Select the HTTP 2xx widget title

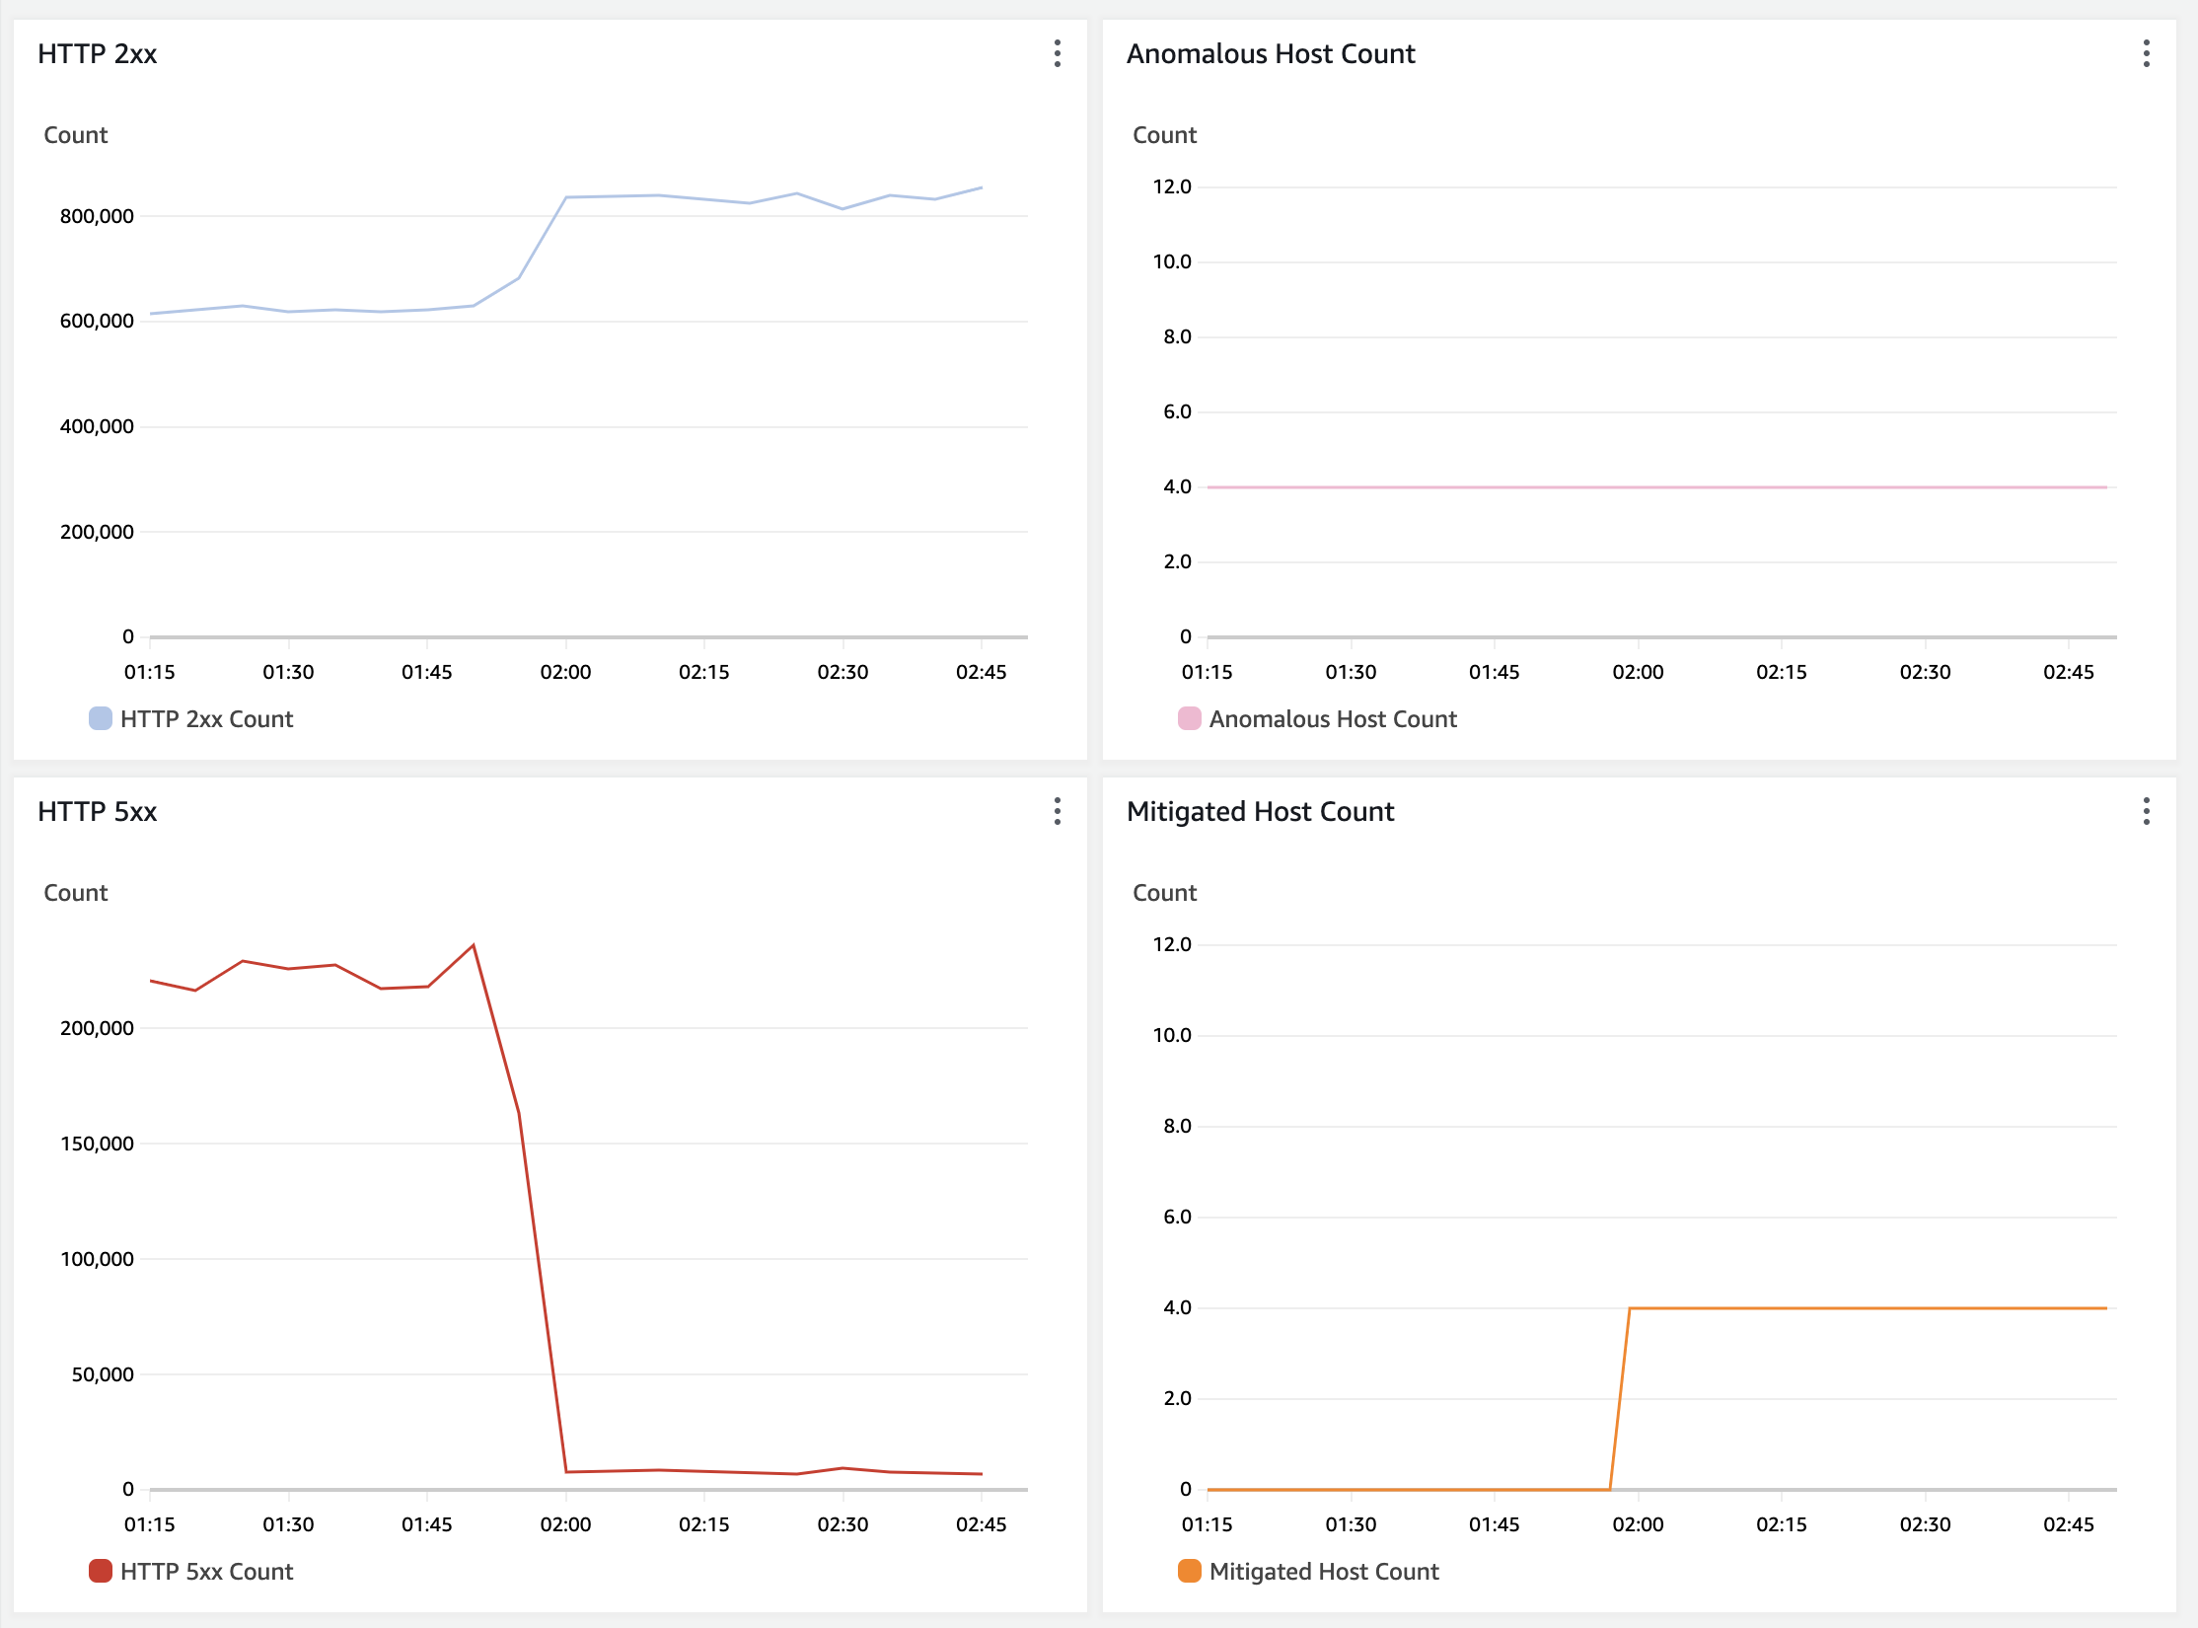97,54
